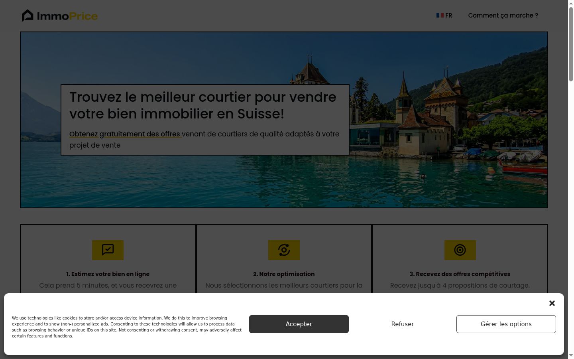Viewport: 574px width, 359px height.
Task: Select '1. Estimez votre bien en ligne' heading
Action: click(x=108, y=274)
